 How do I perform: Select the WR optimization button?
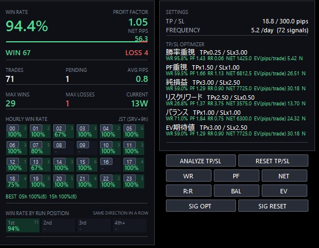[x=189, y=176]
